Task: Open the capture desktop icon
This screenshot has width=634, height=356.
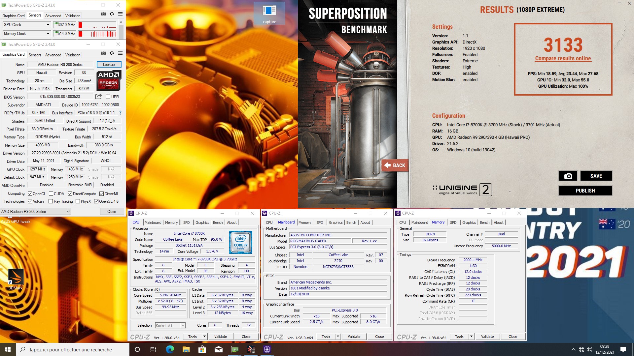Action: [x=269, y=14]
